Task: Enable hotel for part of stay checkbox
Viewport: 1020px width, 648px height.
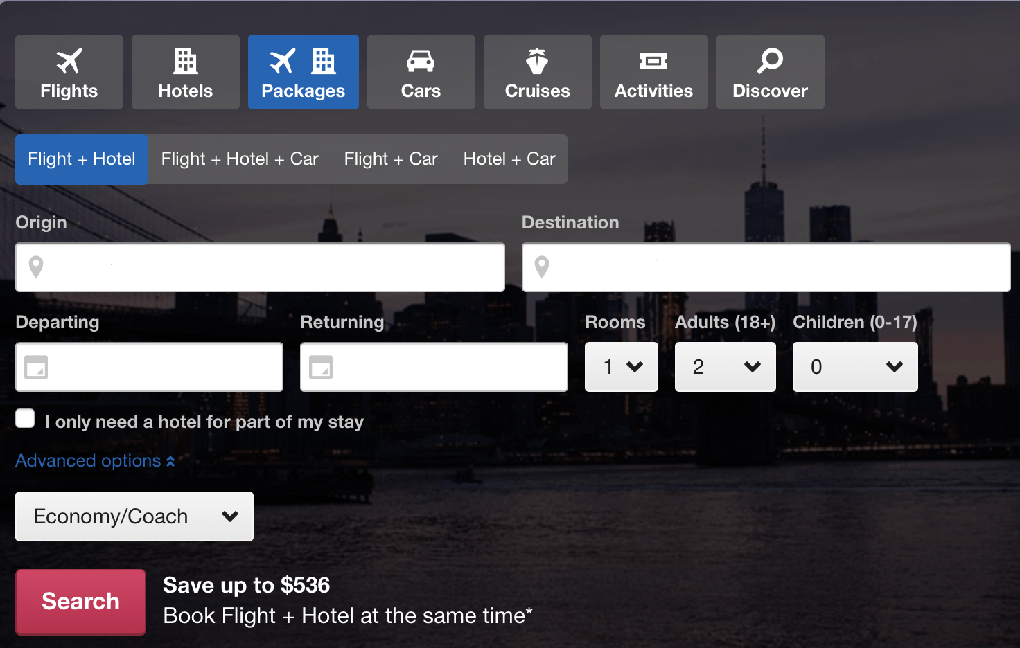Action: point(25,418)
